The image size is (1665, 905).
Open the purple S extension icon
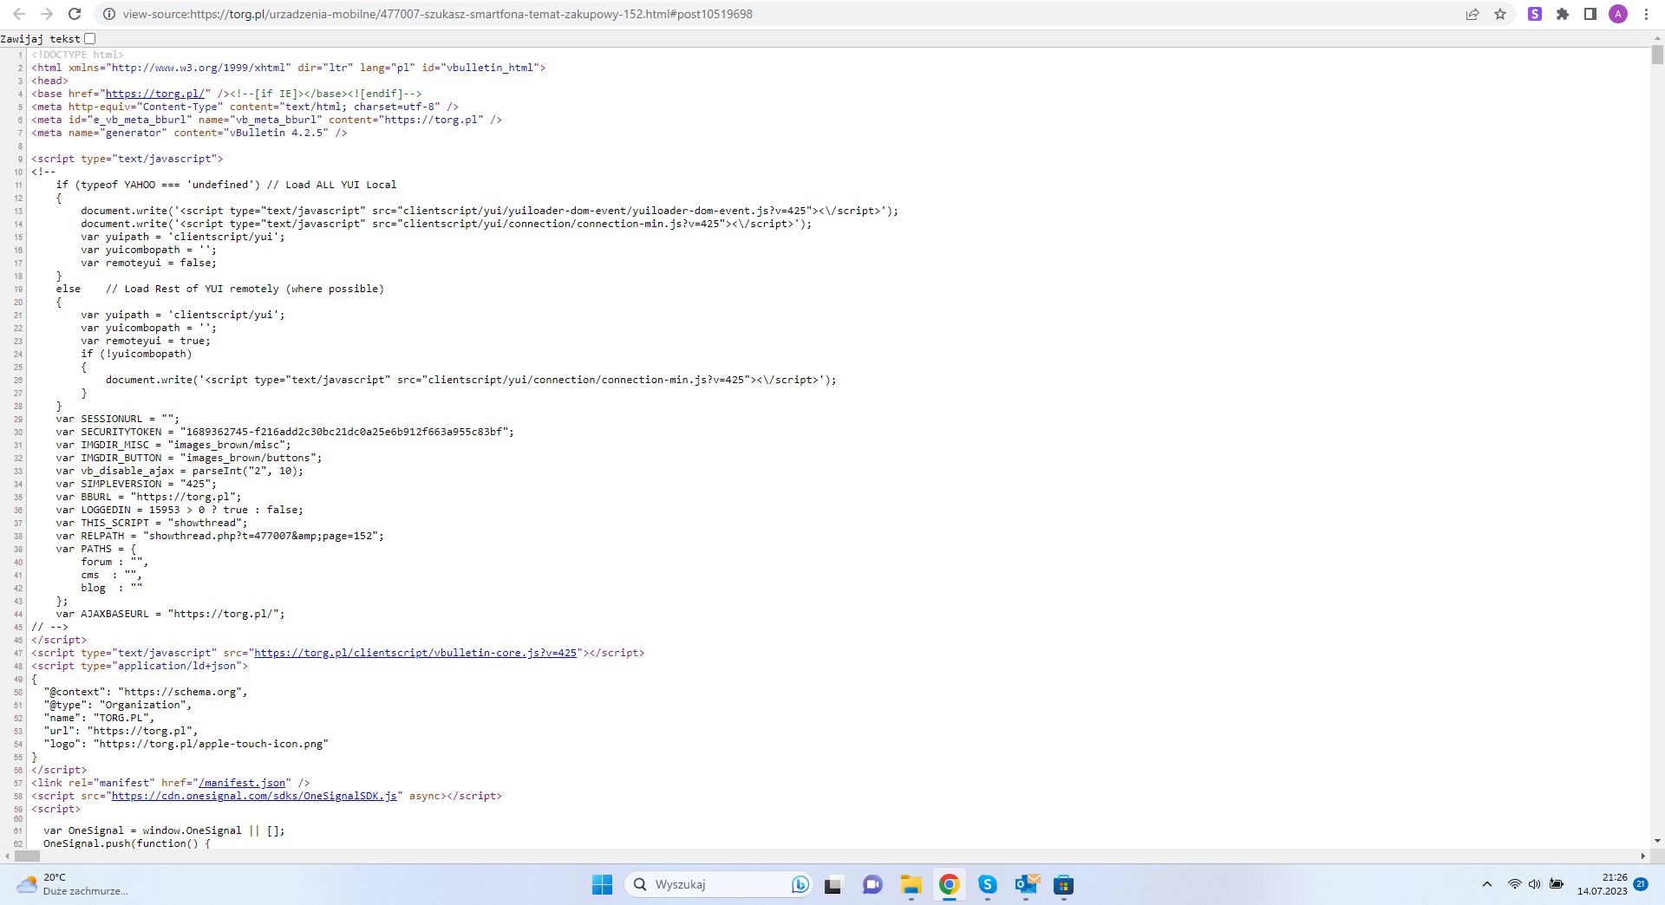coord(1535,14)
